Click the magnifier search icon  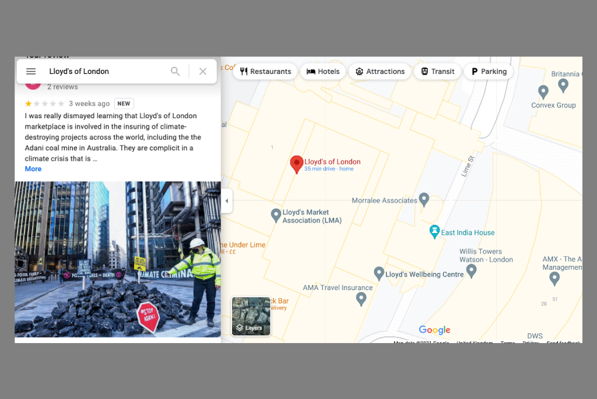pyautogui.click(x=175, y=72)
